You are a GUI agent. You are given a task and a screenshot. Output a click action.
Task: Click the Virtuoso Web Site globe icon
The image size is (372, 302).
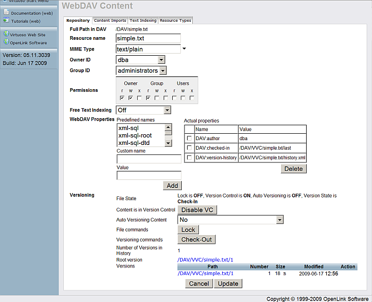pos(6,34)
